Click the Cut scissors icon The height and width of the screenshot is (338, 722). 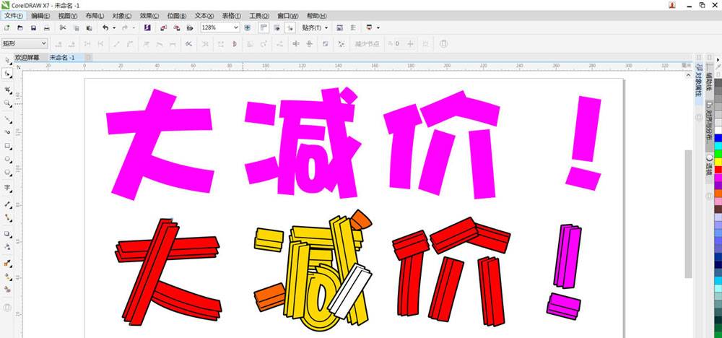point(63,27)
